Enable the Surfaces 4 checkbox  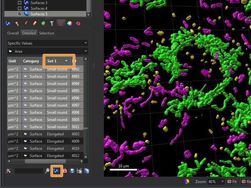pos(20,8)
